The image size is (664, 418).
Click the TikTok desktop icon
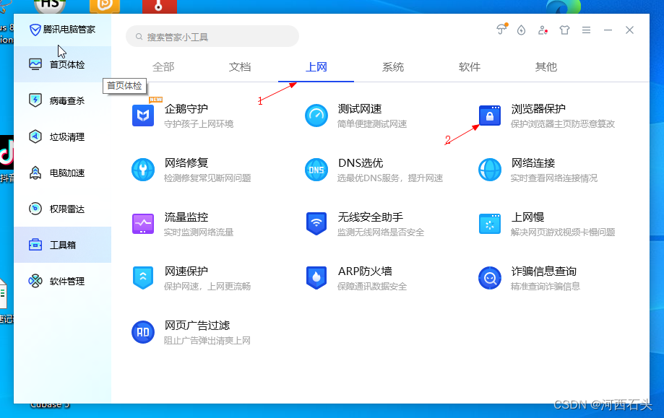(7, 152)
